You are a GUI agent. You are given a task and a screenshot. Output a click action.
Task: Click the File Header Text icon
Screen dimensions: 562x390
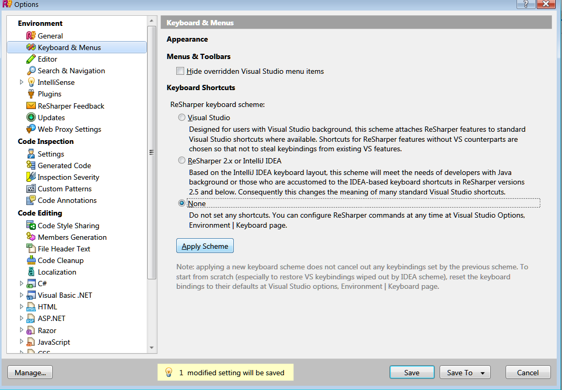(x=31, y=248)
